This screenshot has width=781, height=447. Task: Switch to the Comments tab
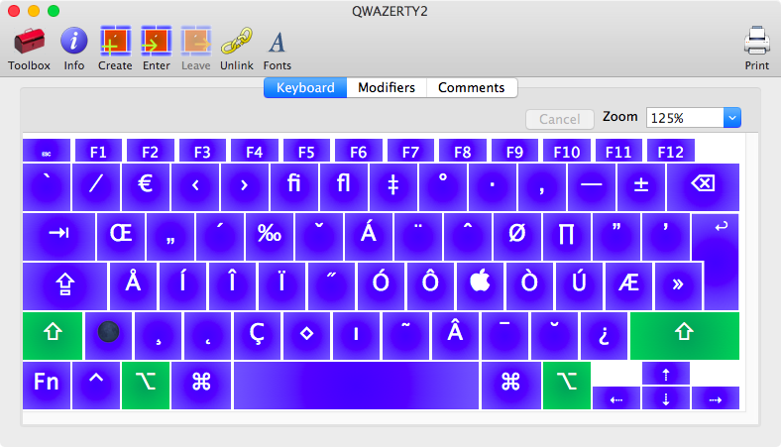472,87
